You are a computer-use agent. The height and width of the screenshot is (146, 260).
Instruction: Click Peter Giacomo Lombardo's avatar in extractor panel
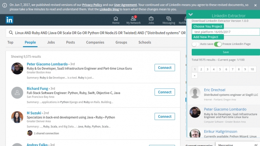tap(195, 112)
